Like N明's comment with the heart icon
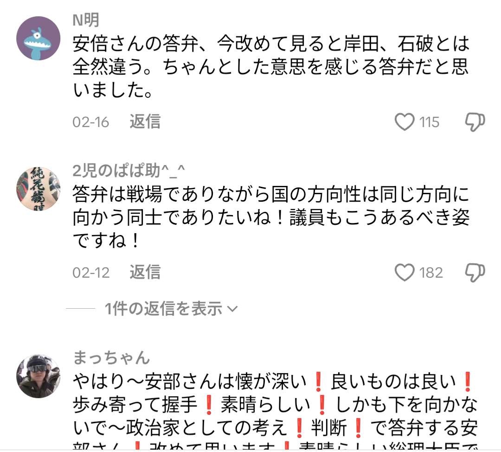501x452 pixels. 405,122
